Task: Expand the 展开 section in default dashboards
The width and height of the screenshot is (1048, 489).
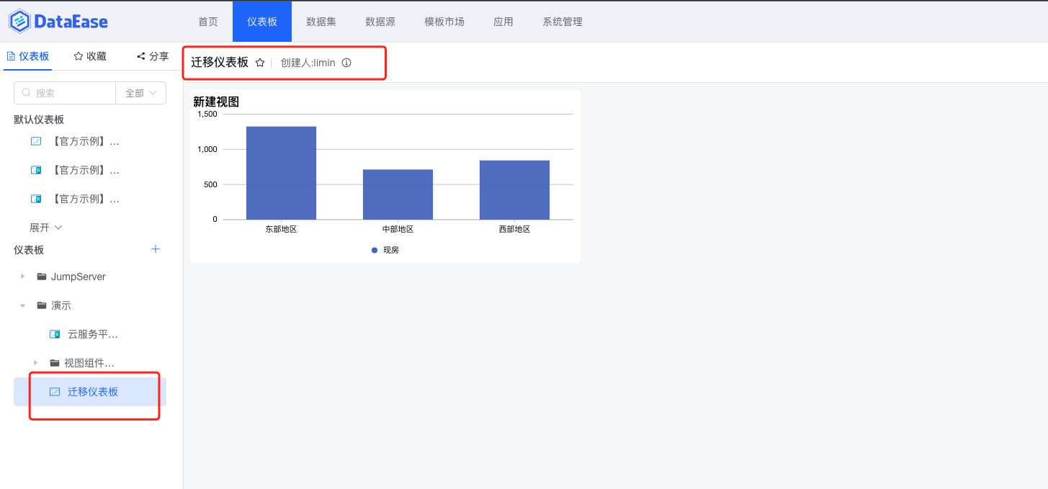Action: pyautogui.click(x=40, y=227)
